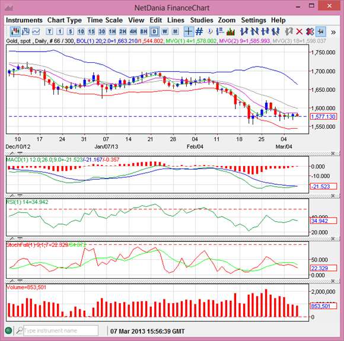This screenshot has height=341, width=344.
Task: Switch to 4H timeframe
Action: click(133, 31)
